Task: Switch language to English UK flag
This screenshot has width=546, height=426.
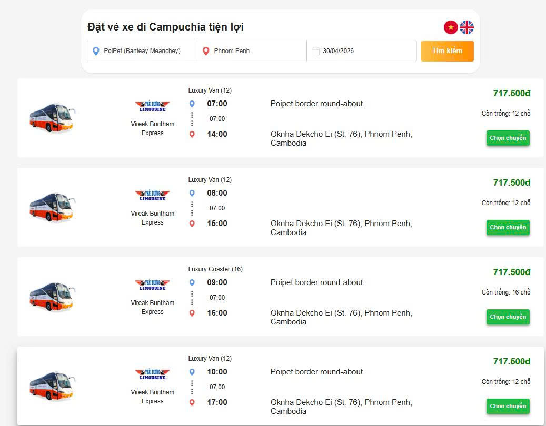Action: pyautogui.click(x=467, y=27)
